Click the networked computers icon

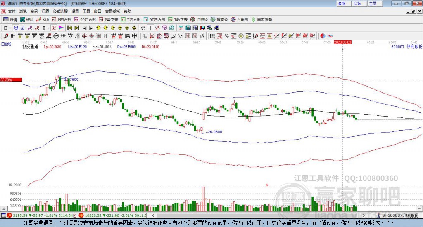(x=217, y=28)
